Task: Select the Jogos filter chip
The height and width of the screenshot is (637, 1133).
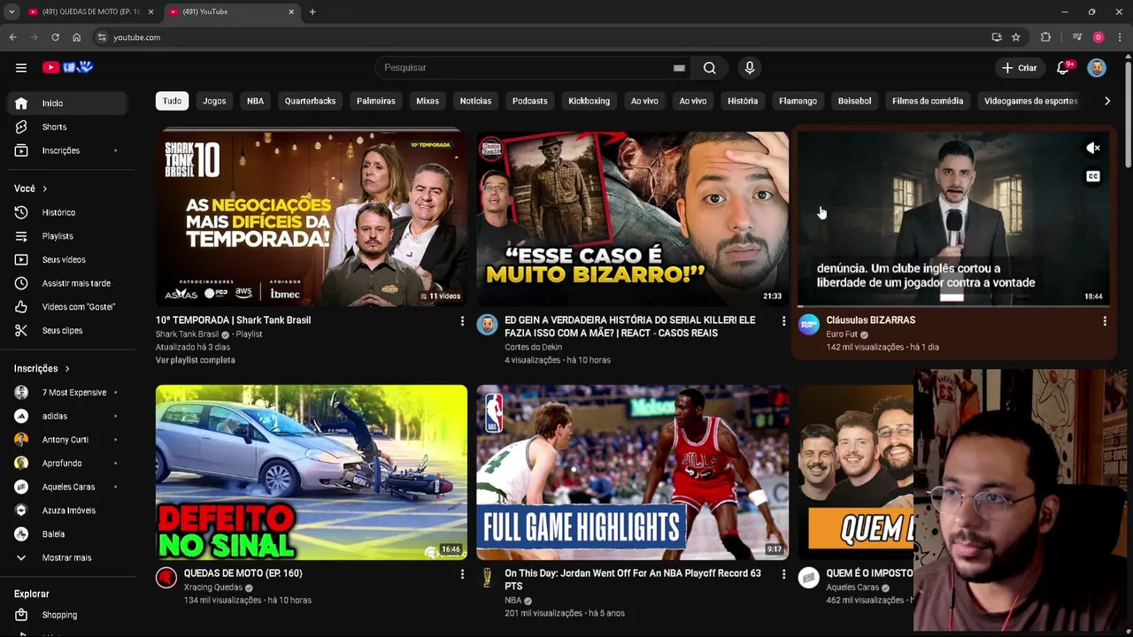Action: [214, 101]
